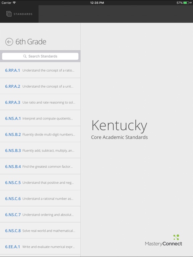Choose 6.EE.A.1 numerical expressions standard
This screenshot has height=257, width=193.
click(x=40, y=247)
